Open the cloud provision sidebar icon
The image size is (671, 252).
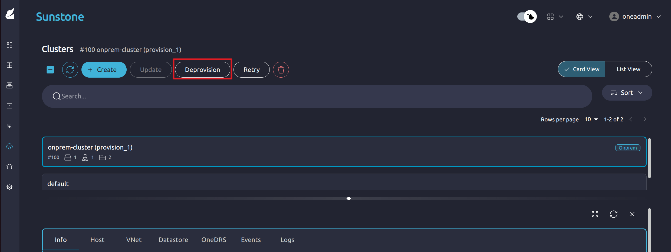coord(9,146)
